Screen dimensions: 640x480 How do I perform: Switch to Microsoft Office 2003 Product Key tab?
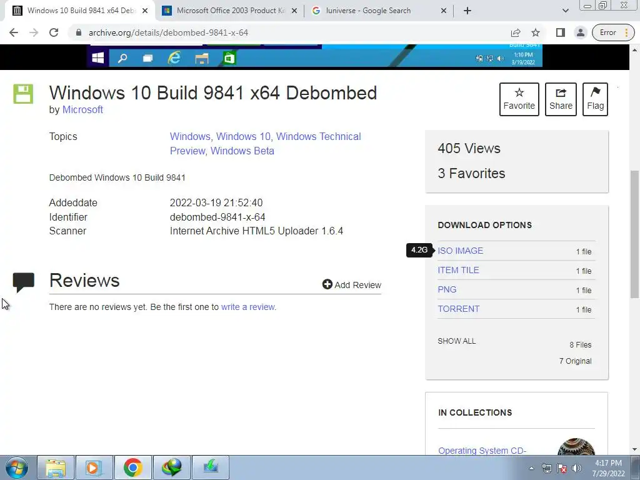click(x=229, y=11)
